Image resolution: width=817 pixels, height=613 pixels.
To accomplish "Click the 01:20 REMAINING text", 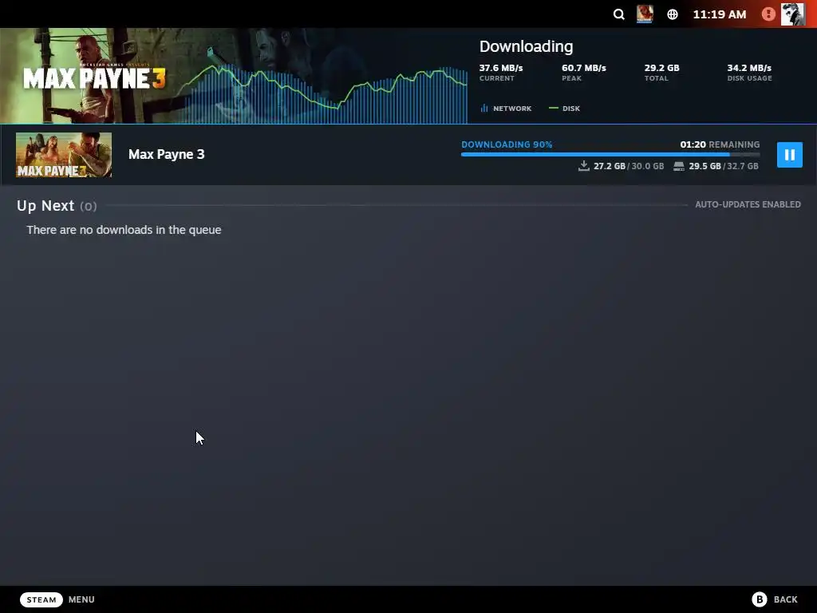I will [x=720, y=144].
